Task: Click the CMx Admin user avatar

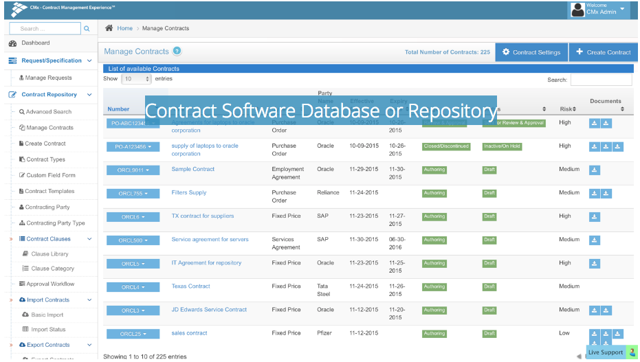Action: click(x=577, y=10)
